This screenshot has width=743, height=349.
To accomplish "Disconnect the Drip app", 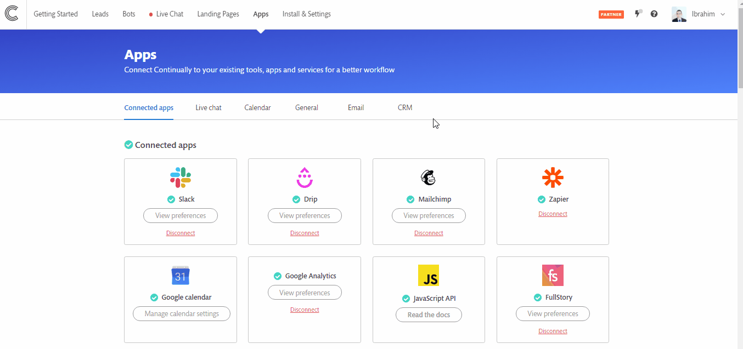I will pos(305,233).
